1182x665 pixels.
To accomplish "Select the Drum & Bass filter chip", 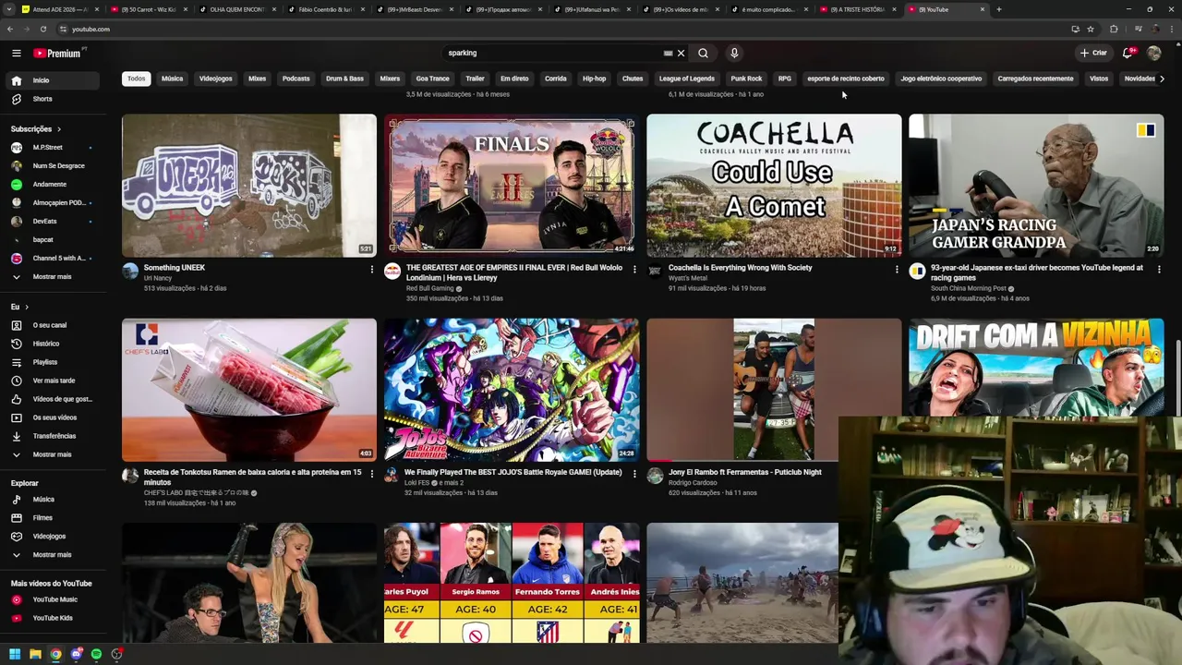I will (x=344, y=79).
